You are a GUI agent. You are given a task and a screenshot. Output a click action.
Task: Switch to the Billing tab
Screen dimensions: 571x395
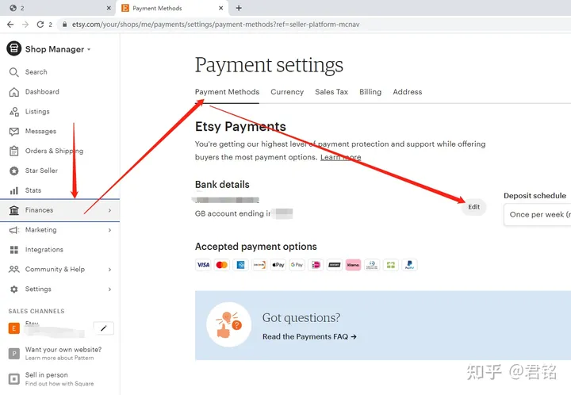pyautogui.click(x=370, y=92)
